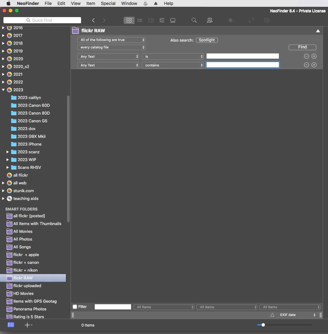
Task: Open the File menu
Action: [48, 3]
